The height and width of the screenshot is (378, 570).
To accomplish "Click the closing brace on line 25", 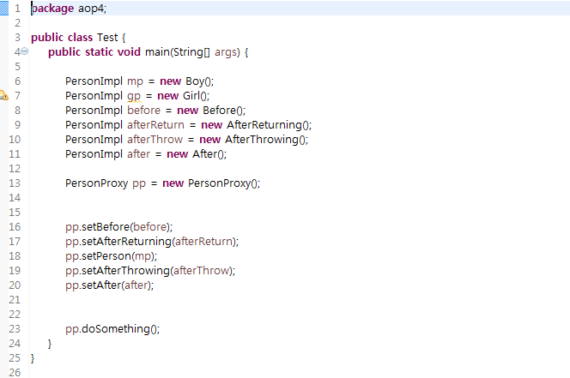I will pos(33,358).
